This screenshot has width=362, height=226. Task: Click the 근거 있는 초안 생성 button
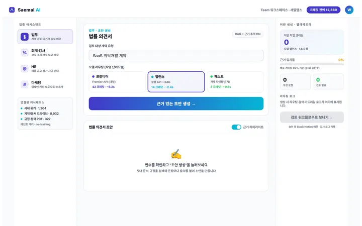176,103
